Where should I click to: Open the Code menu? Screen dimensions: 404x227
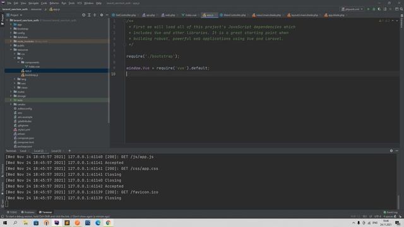click(44, 3)
